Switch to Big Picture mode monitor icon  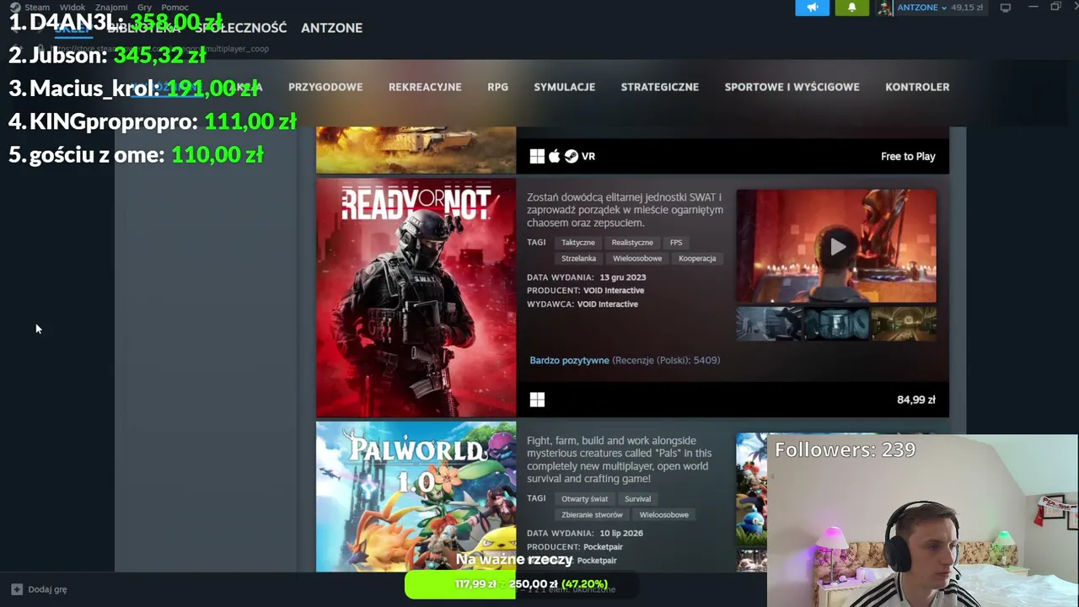click(1005, 8)
